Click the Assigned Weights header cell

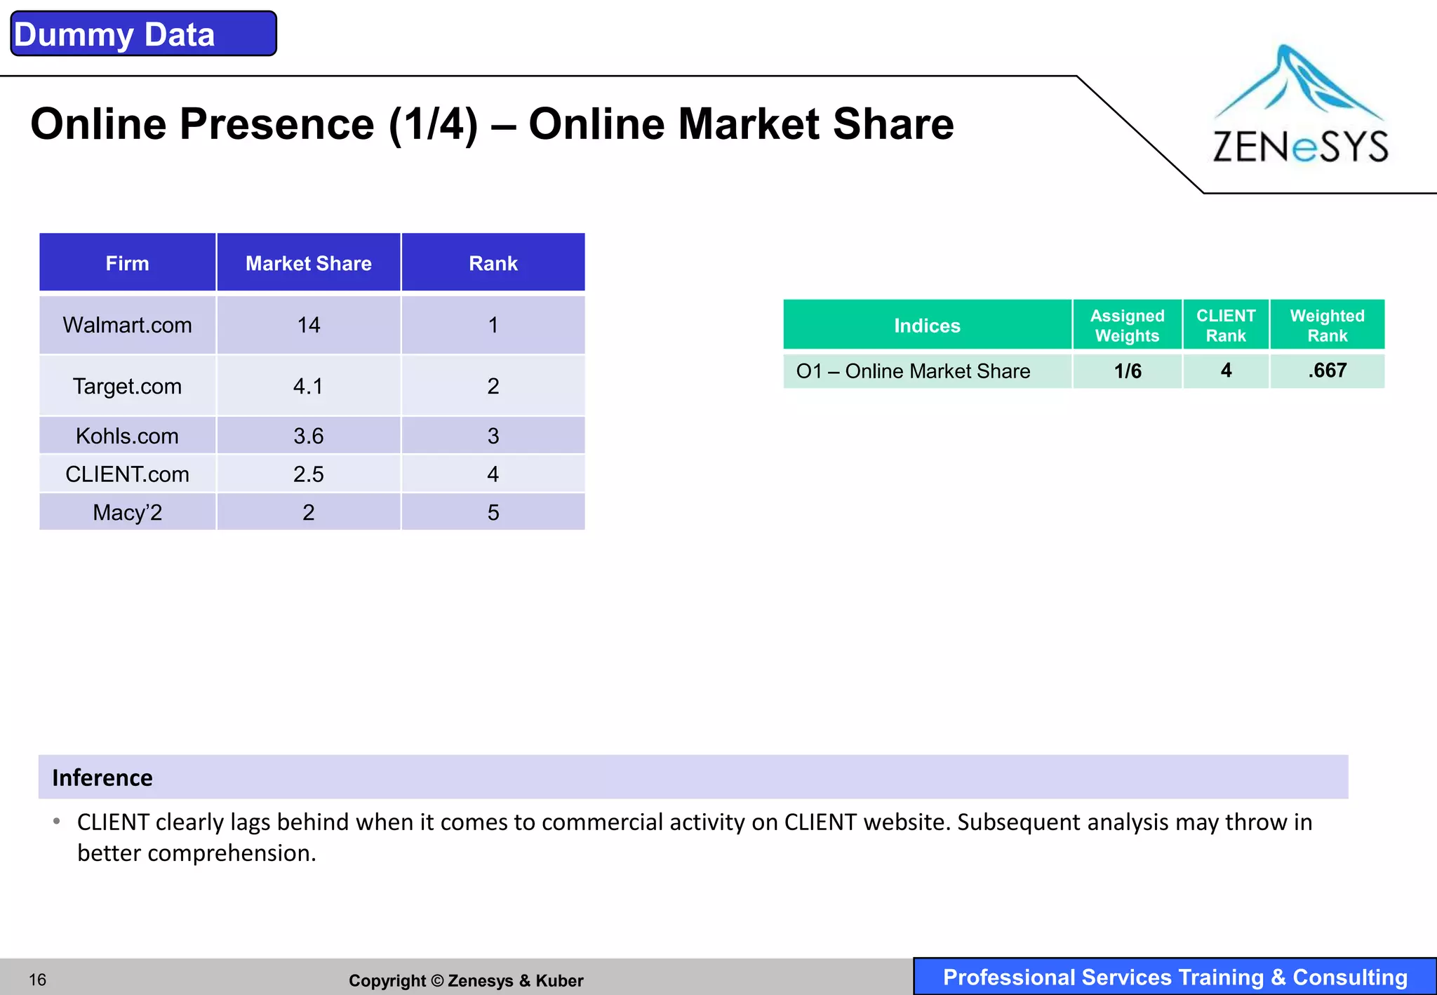pos(1127,325)
